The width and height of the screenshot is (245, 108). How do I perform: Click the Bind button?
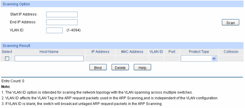click(x=98, y=68)
